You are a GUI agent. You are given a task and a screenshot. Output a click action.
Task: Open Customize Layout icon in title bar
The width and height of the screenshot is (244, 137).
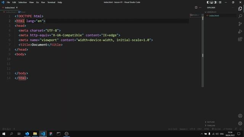pyautogui.click(x=220, y=2)
